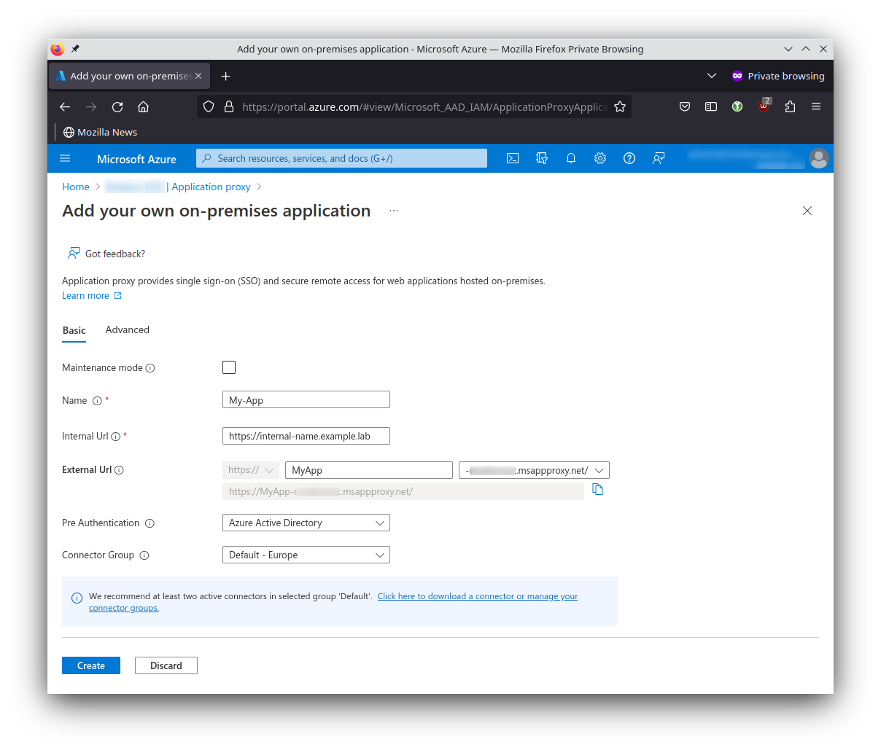
Task: Open Azure Cloud Shell from the top bar
Action: pyautogui.click(x=512, y=158)
